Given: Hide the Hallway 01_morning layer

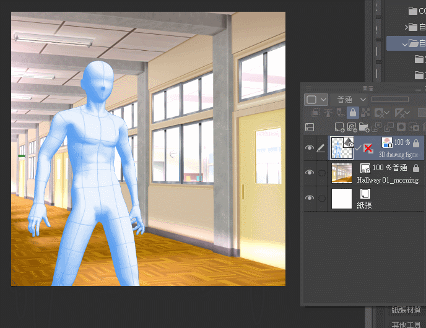Looking at the screenshot, I should pyautogui.click(x=310, y=173).
